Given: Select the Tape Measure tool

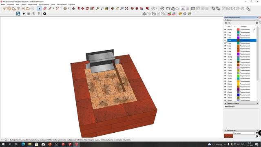Looking at the screenshot, I should tap(98, 9).
